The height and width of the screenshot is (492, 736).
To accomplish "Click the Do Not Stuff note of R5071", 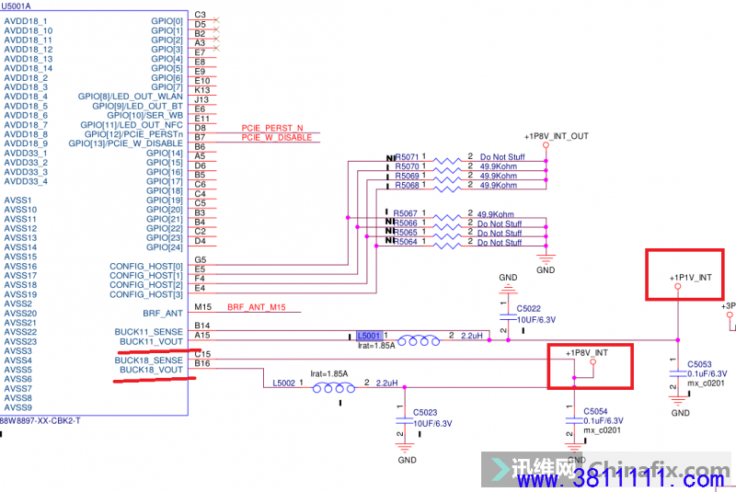I will click(502, 157).
